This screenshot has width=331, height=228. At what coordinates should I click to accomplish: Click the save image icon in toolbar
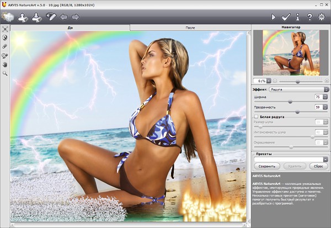tap(37, 17)
